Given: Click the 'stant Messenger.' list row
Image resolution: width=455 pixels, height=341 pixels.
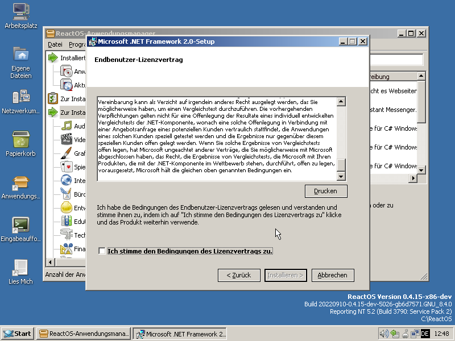Looking at the screenshot, I should (x=393, y=110).
